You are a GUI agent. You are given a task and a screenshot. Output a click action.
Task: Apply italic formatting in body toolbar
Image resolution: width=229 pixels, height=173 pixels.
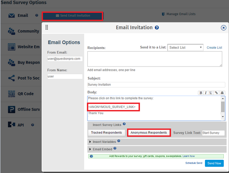coord(206,93)
